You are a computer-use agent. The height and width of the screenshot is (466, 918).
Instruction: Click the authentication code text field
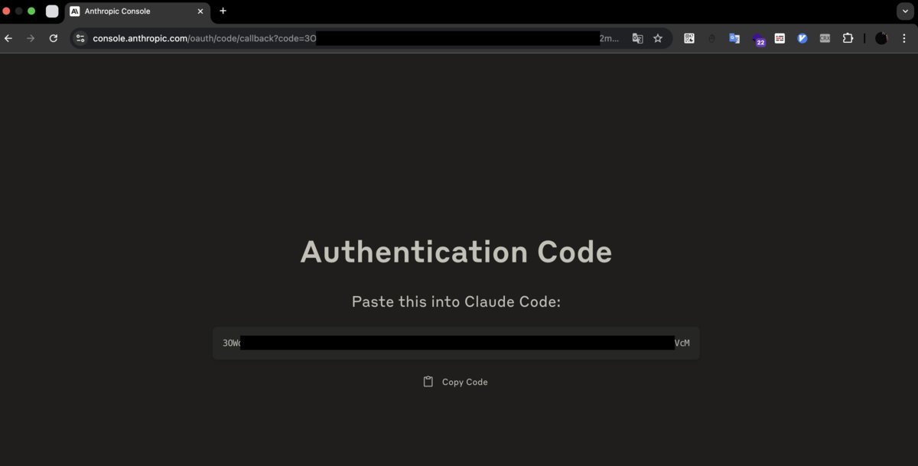456,344
